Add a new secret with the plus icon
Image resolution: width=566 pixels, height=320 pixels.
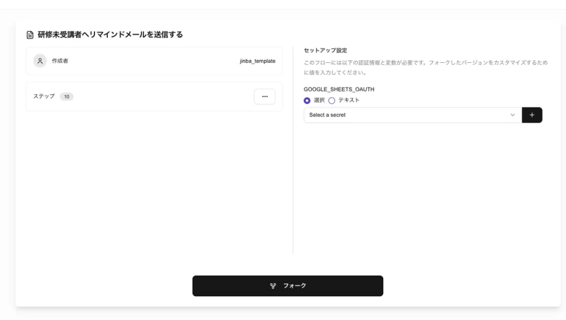[532, 115]
